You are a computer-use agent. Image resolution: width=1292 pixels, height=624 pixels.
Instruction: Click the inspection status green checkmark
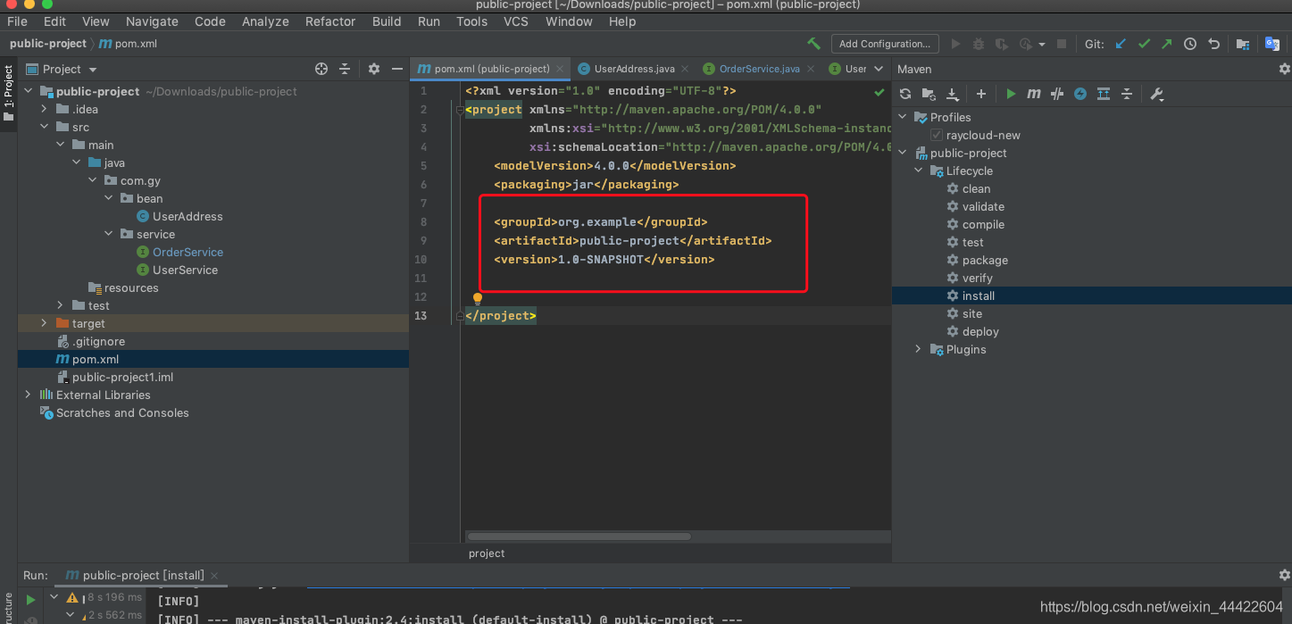[879, 91]
